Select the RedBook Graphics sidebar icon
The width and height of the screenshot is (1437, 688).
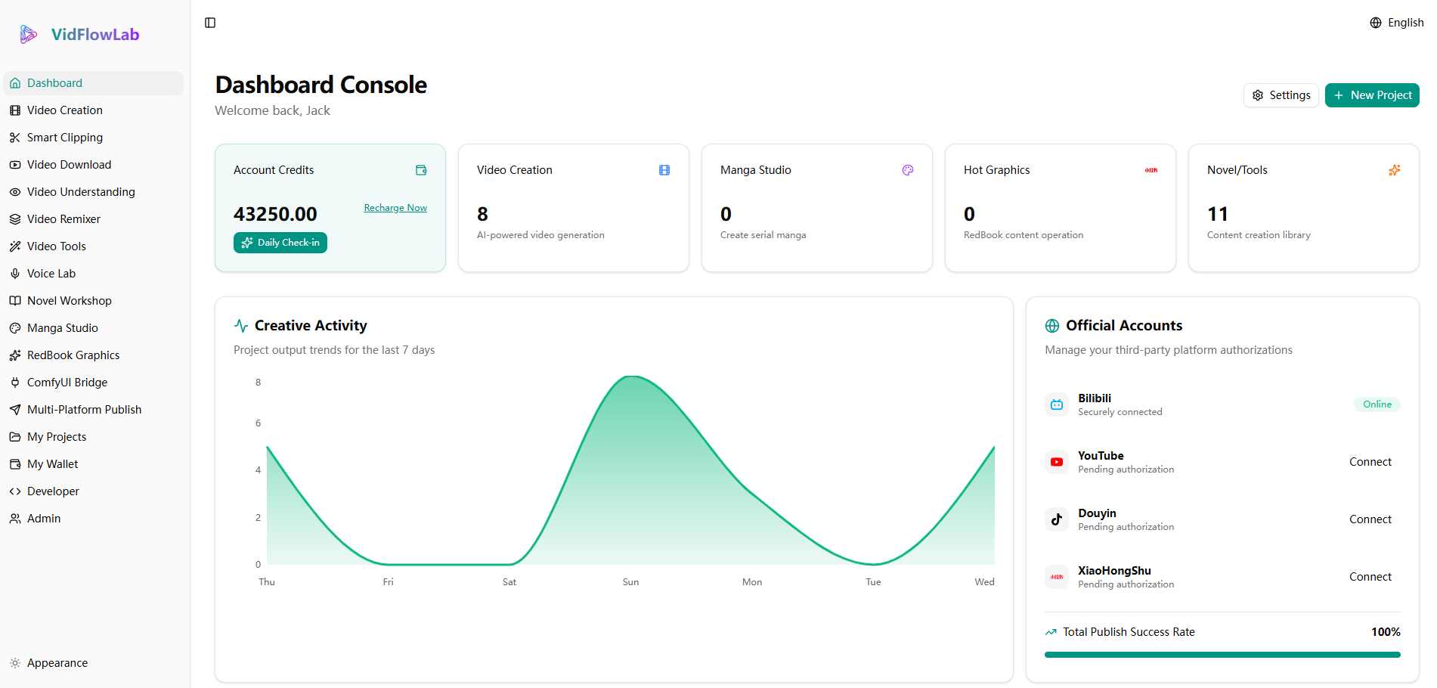point(15,355)
